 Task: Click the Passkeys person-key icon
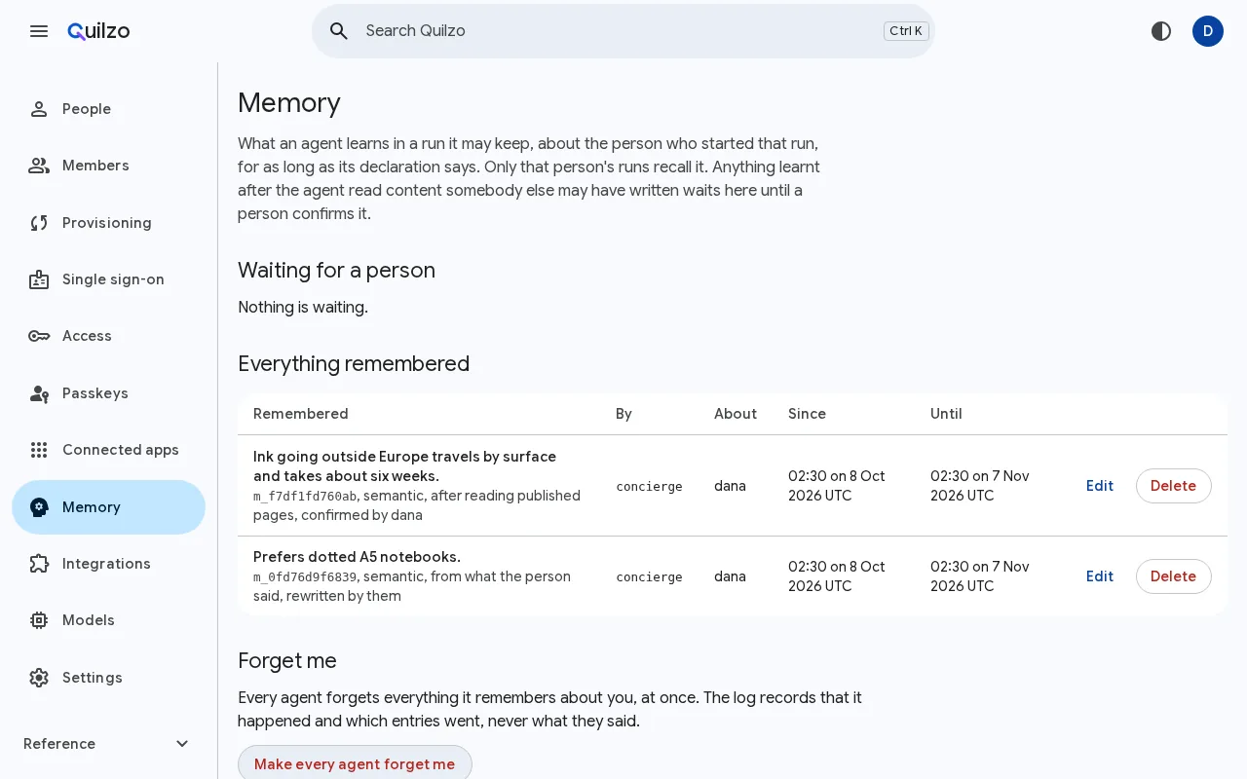[x=39, y=393]
